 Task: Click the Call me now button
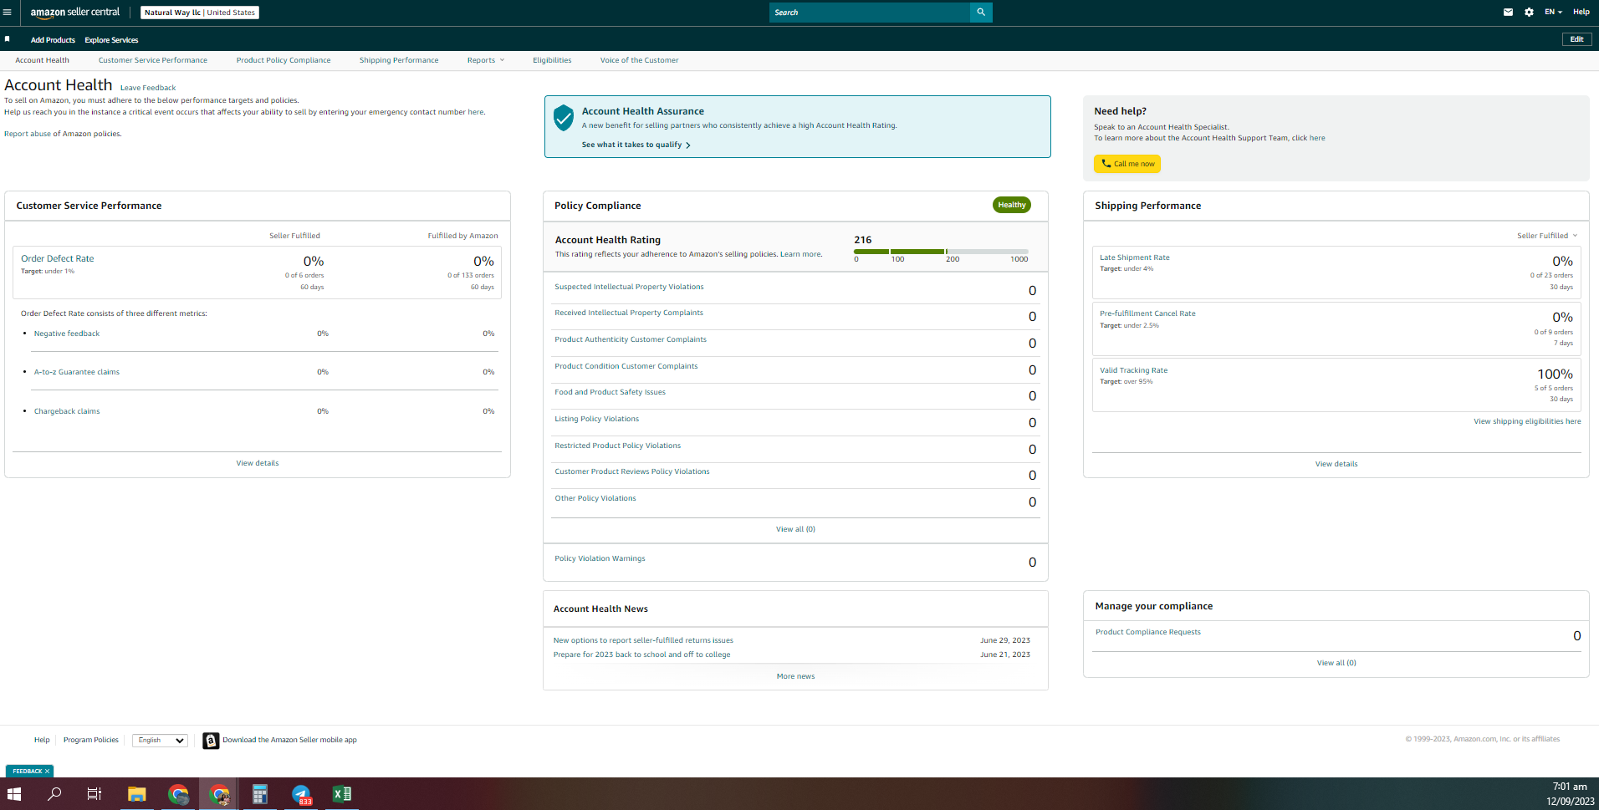pos(1127,164)
